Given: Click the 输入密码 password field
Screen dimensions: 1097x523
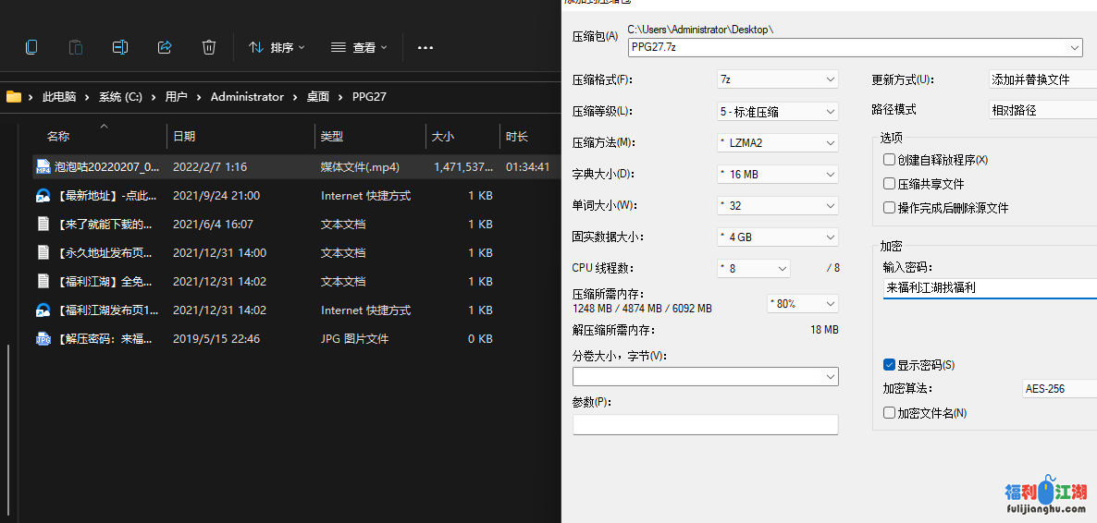Looking at the screenshot, I should [988, 288].
